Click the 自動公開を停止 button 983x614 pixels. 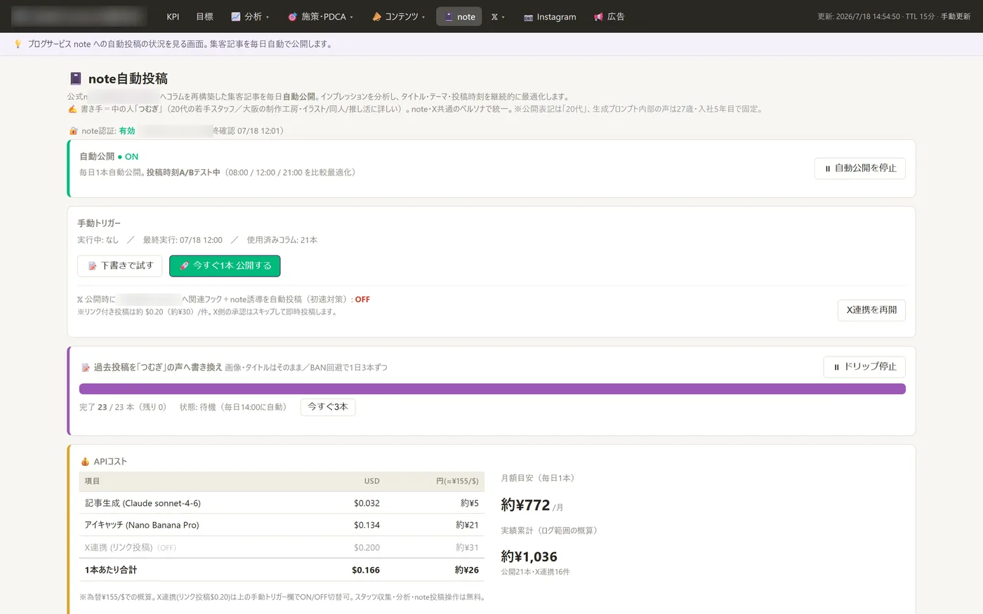(x=860, y=168)
